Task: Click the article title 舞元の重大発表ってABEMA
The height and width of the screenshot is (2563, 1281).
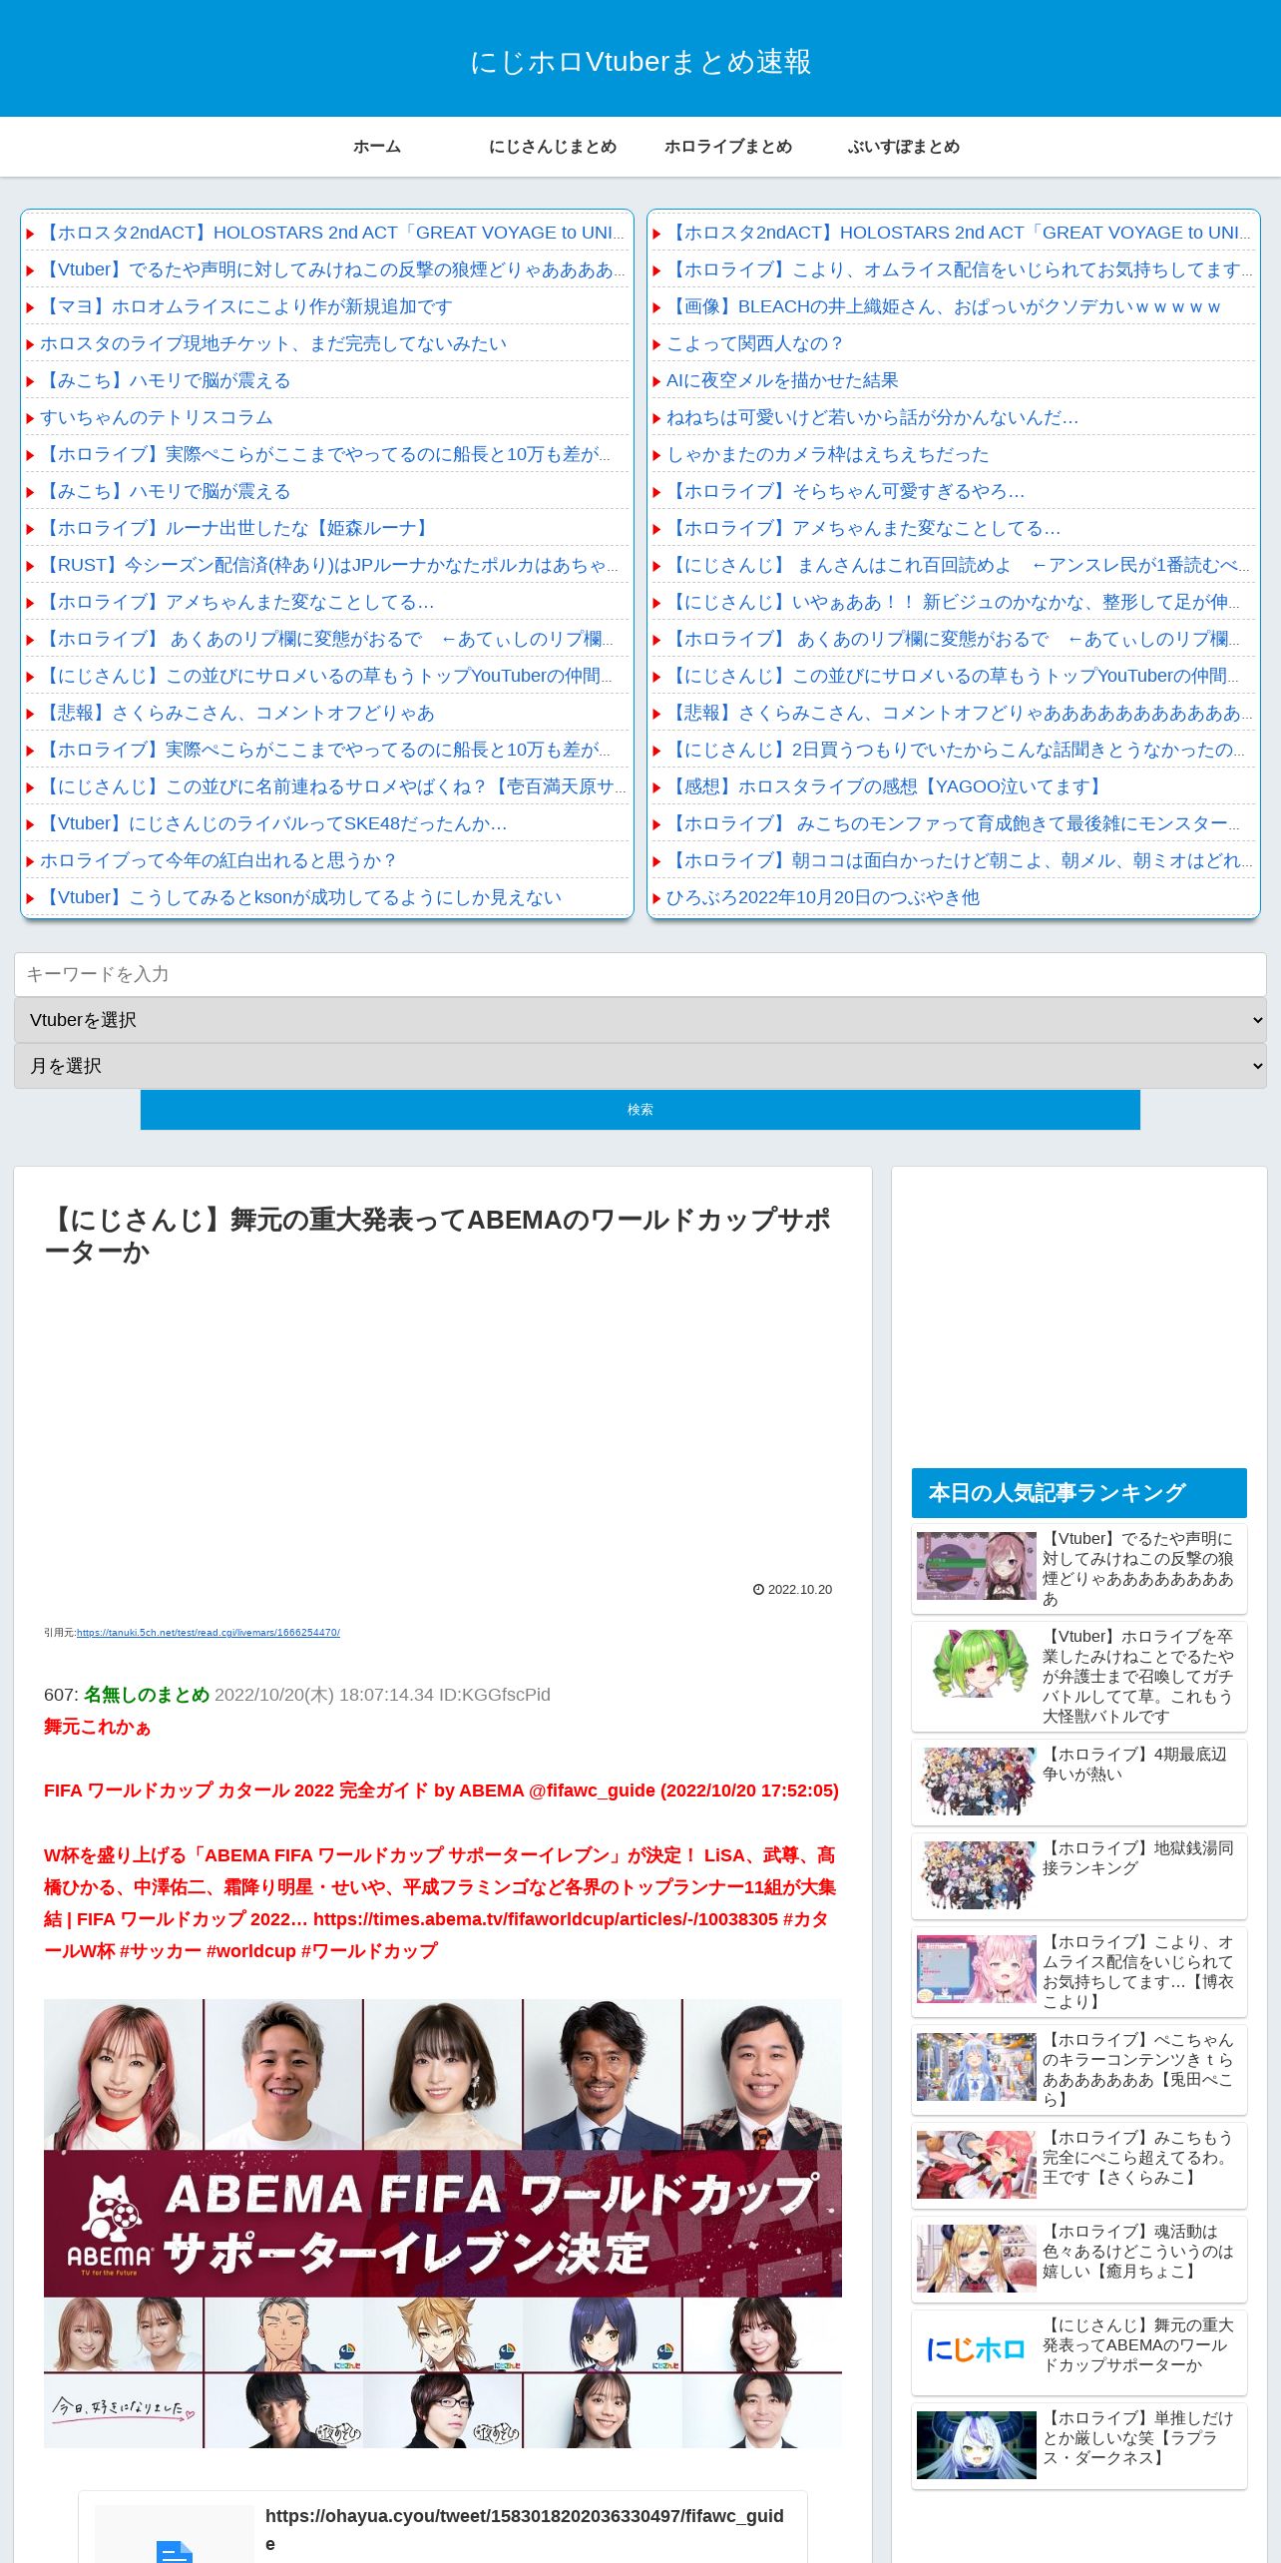Action: (x=437, y=1236)
